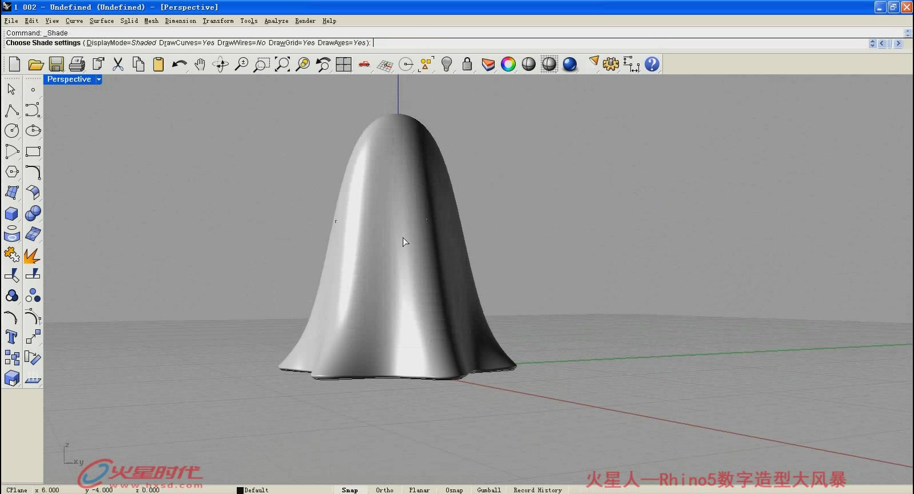Click the Join puzzle piece icon
Viewport: 914px width, 494px height.
tap(11, 254)
